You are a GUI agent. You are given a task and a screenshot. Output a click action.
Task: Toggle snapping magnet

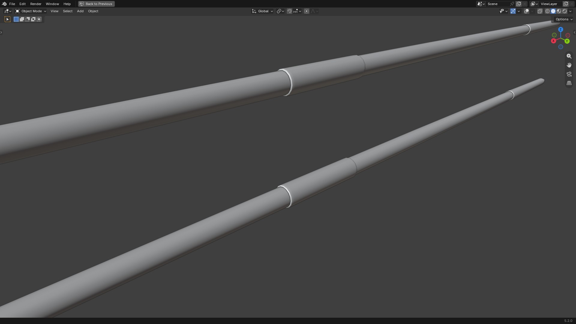[289, 11]
